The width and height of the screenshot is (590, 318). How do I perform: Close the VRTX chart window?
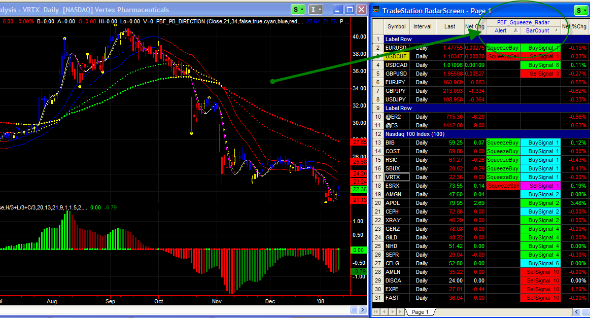(361, 10)
